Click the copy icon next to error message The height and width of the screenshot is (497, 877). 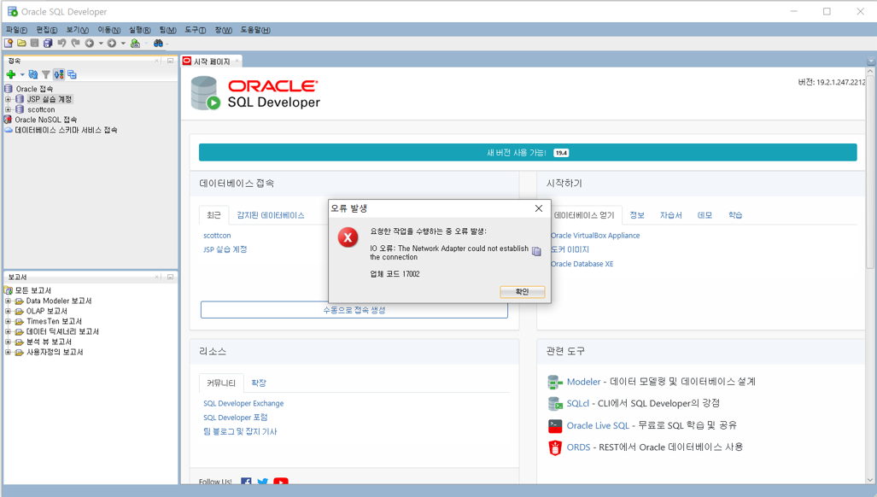[x=536, y=252]
